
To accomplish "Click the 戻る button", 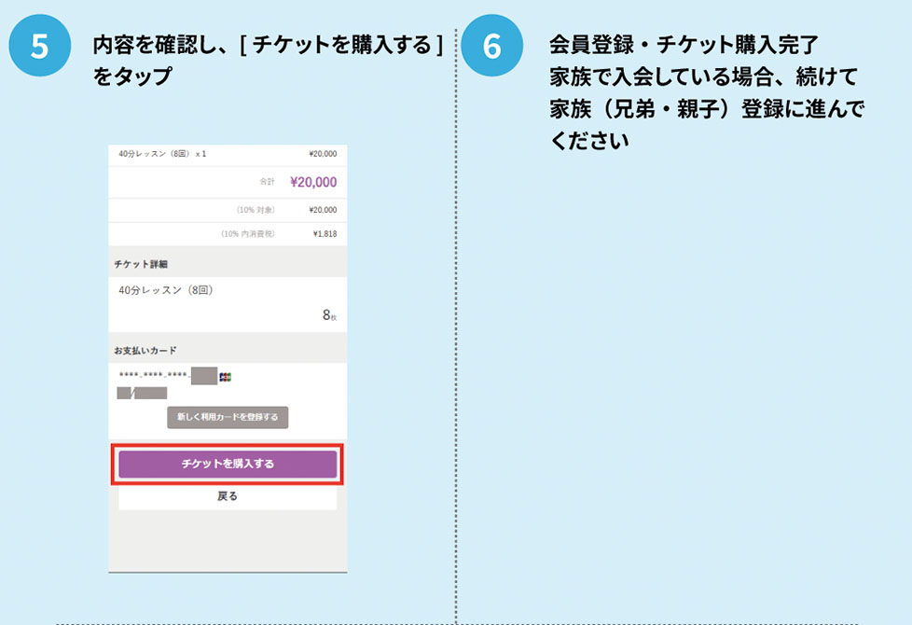I will (228, 496).
